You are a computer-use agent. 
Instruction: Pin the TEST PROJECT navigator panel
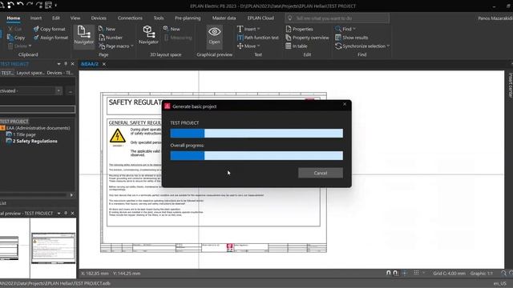pyautogui.click(x=66, y=64)
